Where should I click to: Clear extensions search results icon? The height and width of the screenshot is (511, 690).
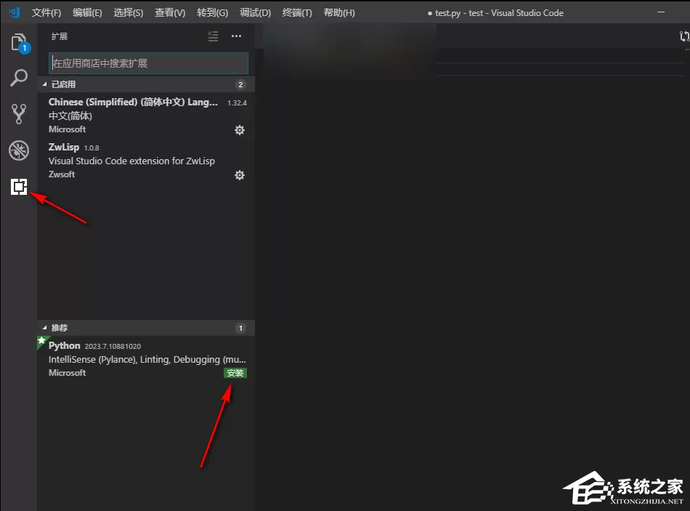point(213,36)
